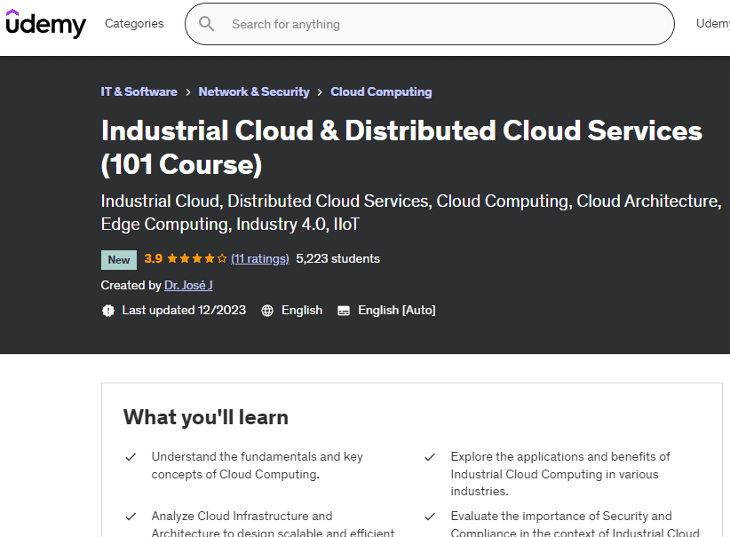
Task: Click the closed captions icon
Action: (x=343, y=311)
